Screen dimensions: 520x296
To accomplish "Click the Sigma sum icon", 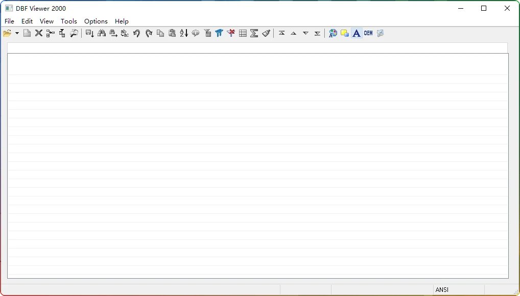I will pos(254,33).
